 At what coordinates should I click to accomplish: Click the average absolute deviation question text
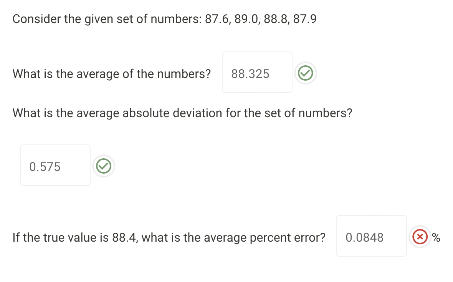182,113
